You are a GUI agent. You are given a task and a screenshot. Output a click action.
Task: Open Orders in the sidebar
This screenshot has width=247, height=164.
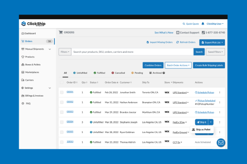point(37,41)
